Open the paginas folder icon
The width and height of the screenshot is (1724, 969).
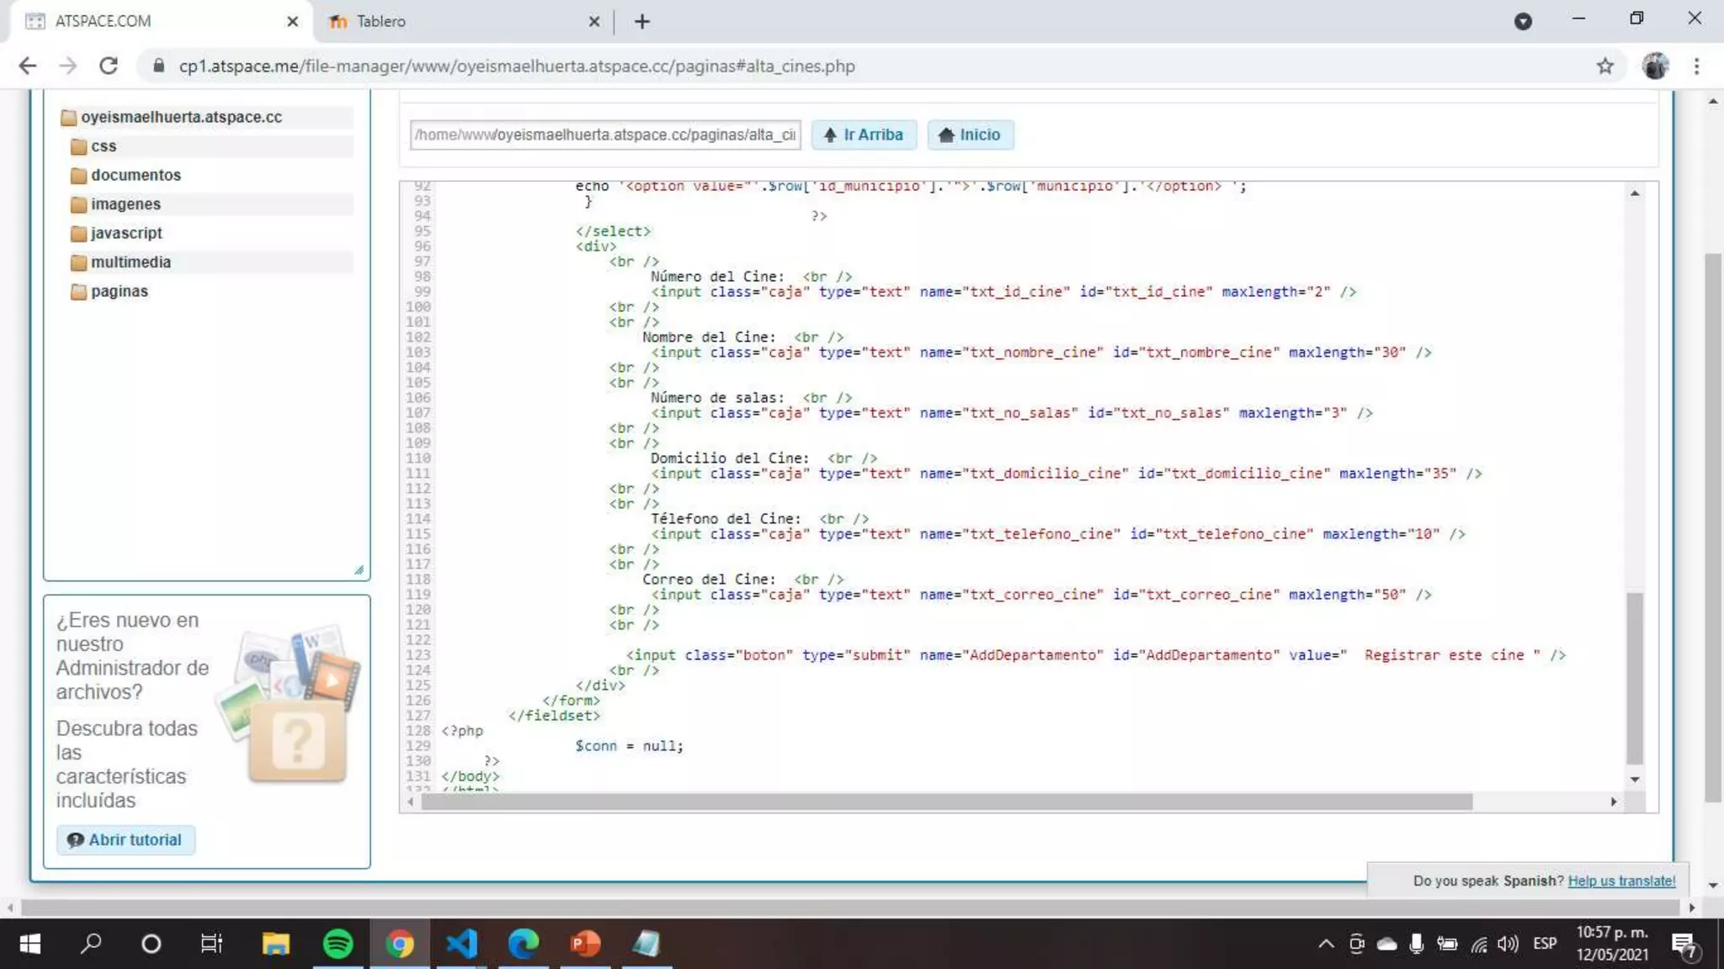78,292
